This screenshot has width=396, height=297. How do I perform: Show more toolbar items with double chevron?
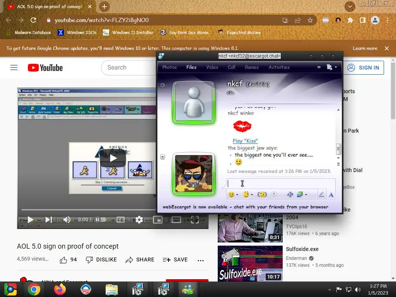[319, 67]
